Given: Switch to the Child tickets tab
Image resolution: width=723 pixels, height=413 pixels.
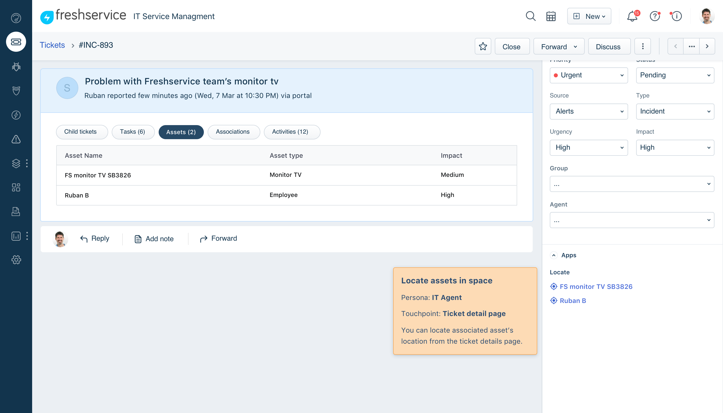Looking at the screenshot, I should (82, 132).
